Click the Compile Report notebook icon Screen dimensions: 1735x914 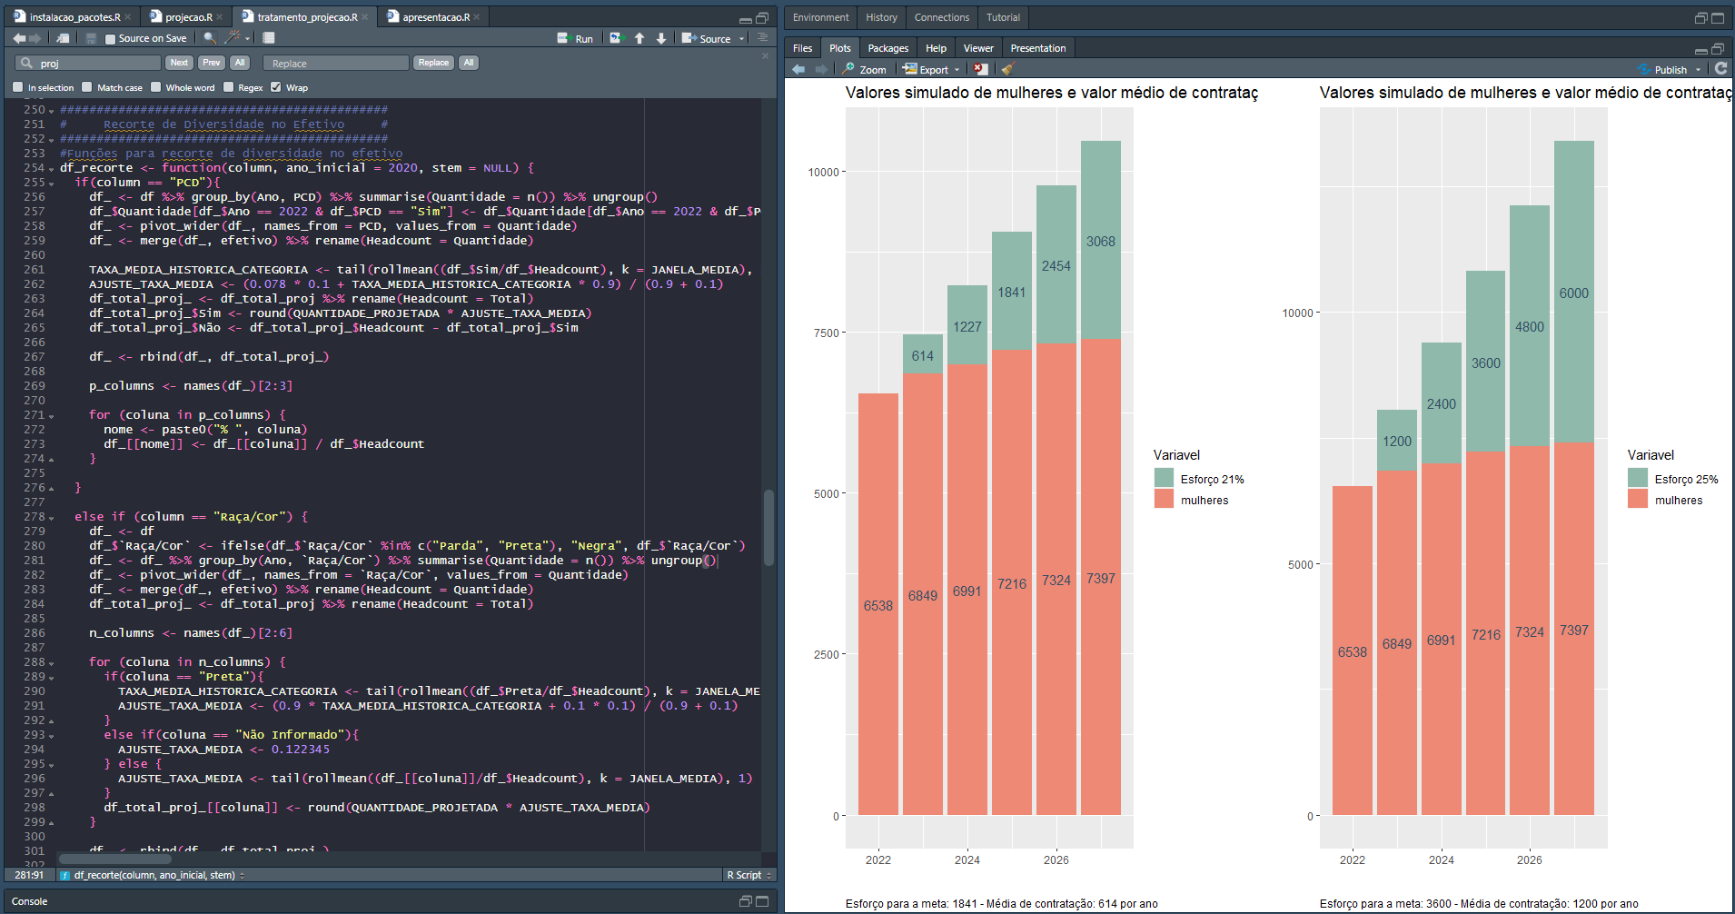[x=269, y=38]
